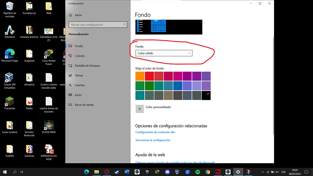Select the Oracle VM VirtualBox desktop icon
The image size is (313, 176).
coord(10,81)
